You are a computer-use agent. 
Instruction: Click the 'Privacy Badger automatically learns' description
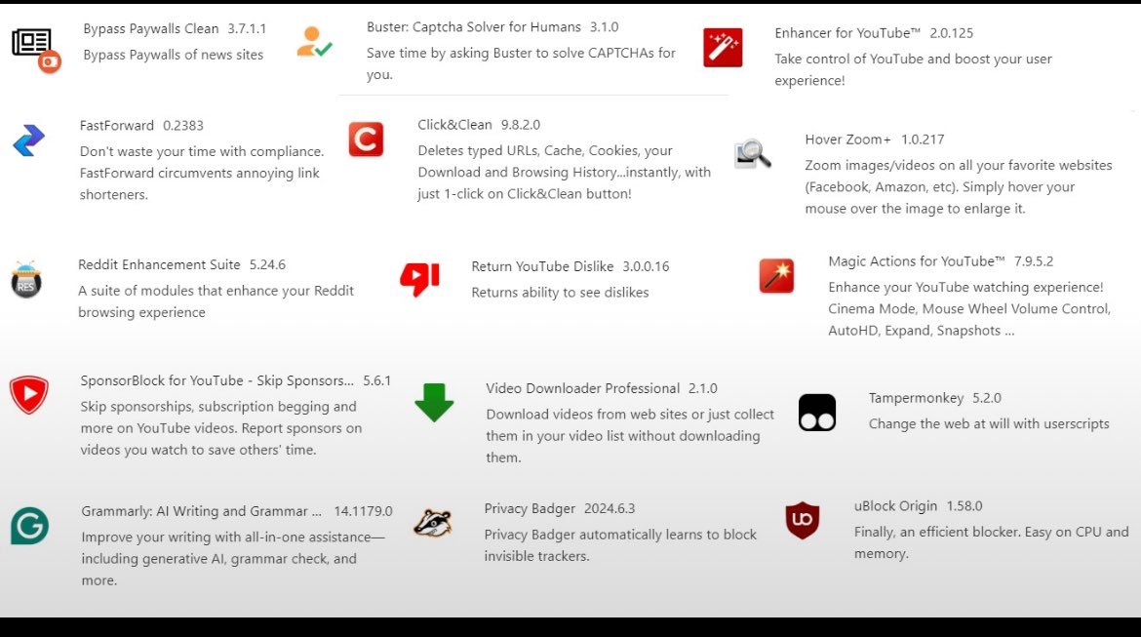point(620,545)
